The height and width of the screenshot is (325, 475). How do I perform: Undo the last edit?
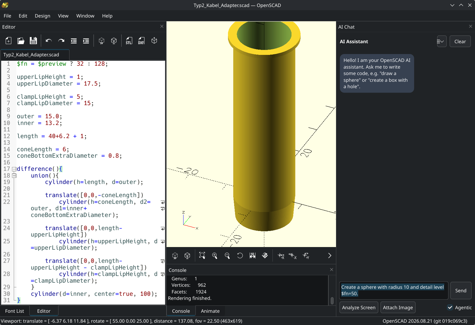click(x=49, y=41)
